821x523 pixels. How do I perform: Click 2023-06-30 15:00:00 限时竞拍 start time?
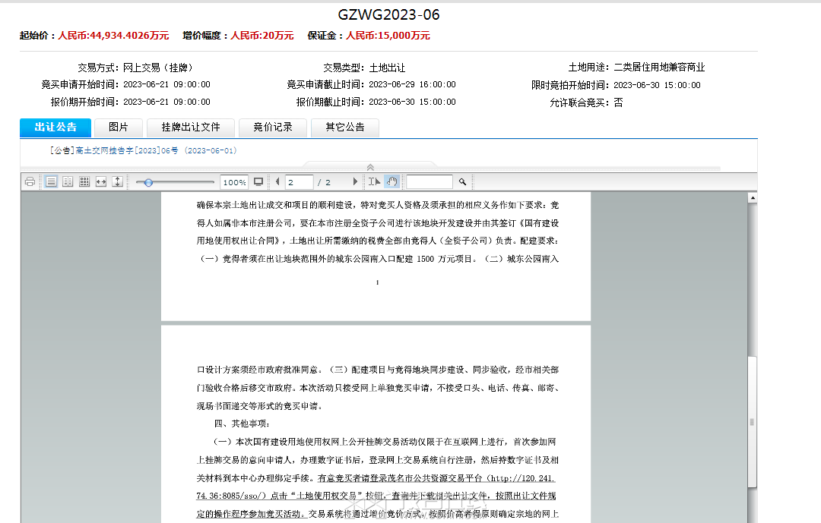pyautogui.click(x=657, y=85)
